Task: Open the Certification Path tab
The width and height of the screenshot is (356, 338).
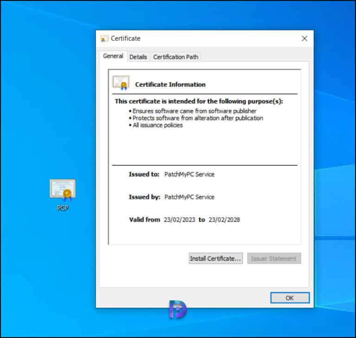Action: pos(176,57)
